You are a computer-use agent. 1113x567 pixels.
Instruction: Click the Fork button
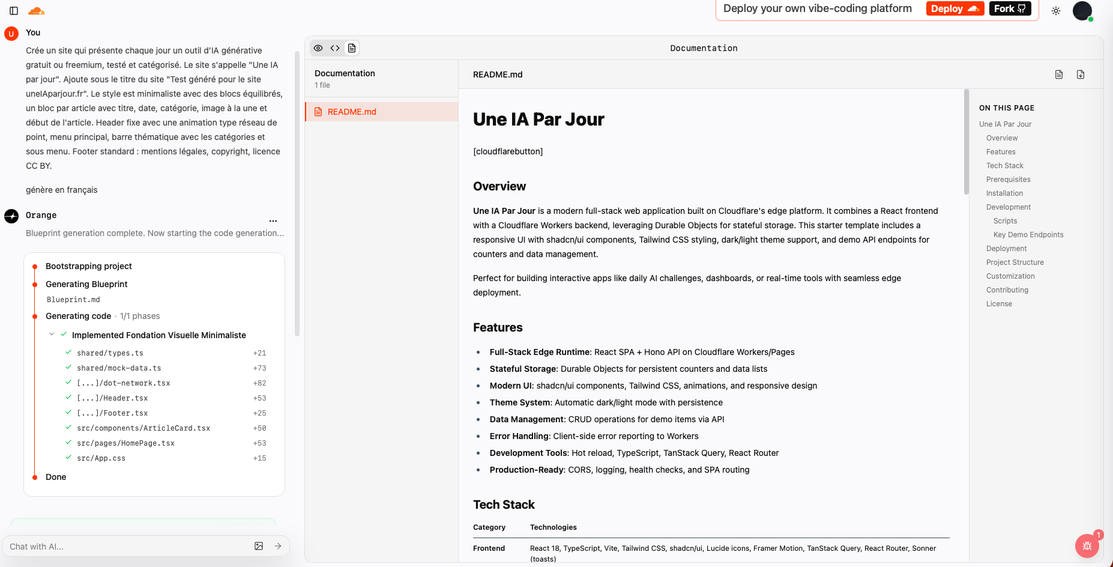coord(1010,8)
